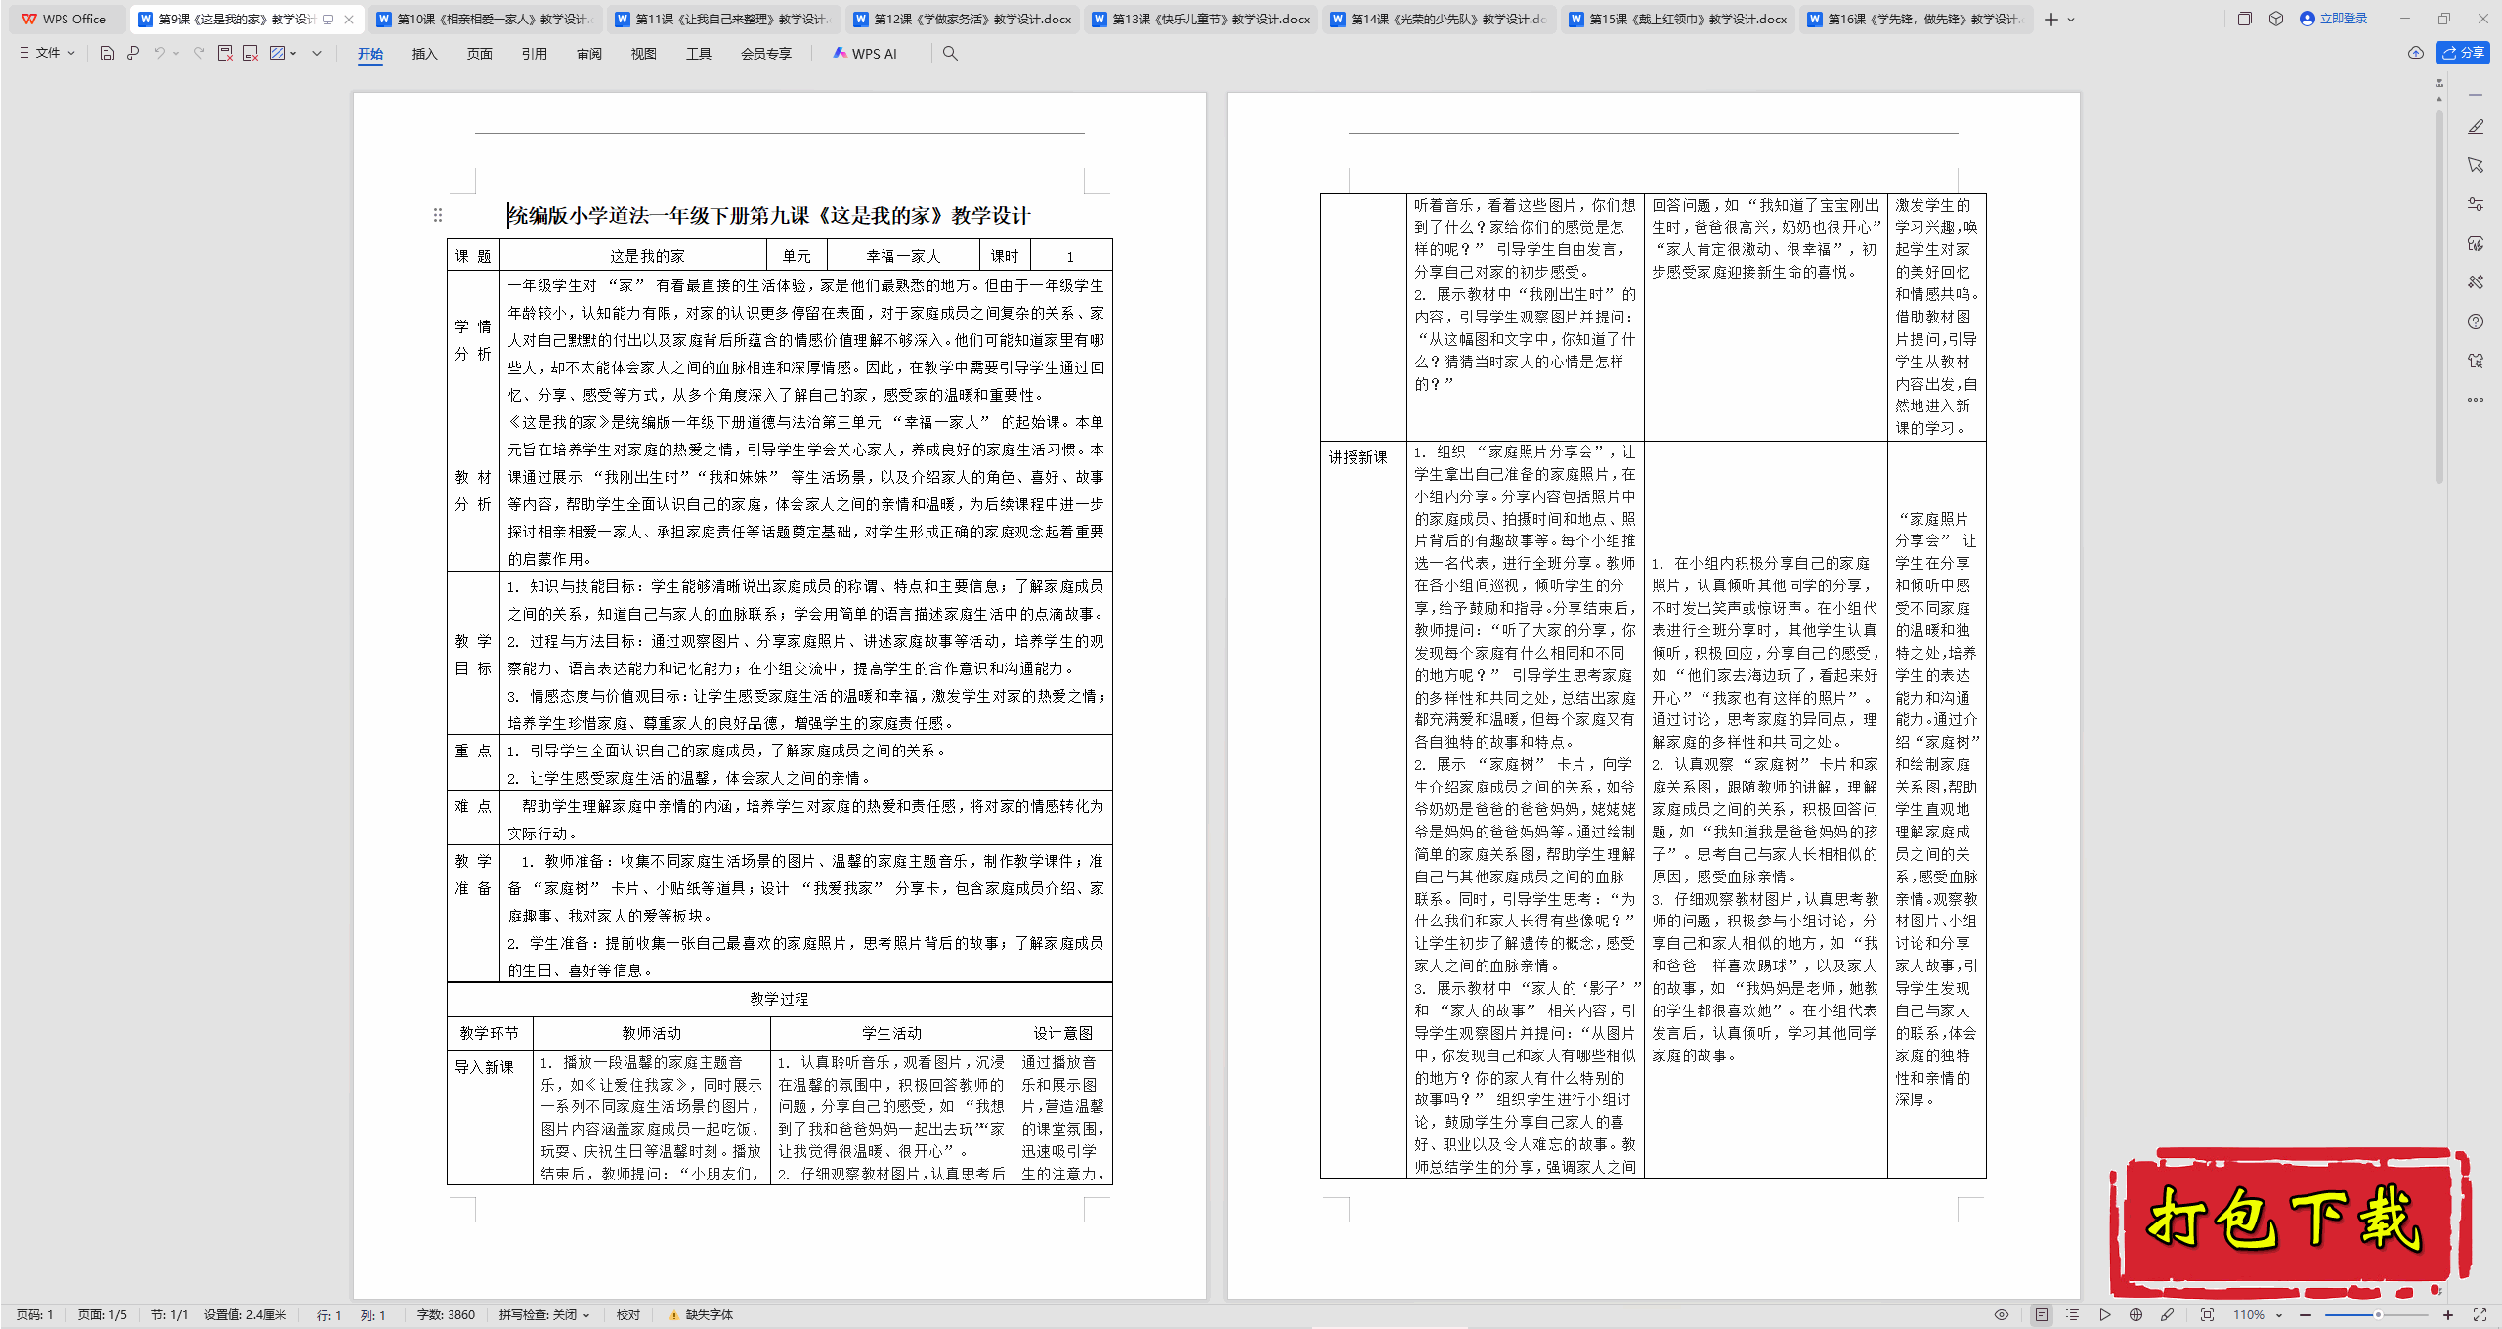Click the tools wrench icon in right sidebar
Image resolution: width=2502 pixels, height=1329 pixels.
pos(2476,282)
